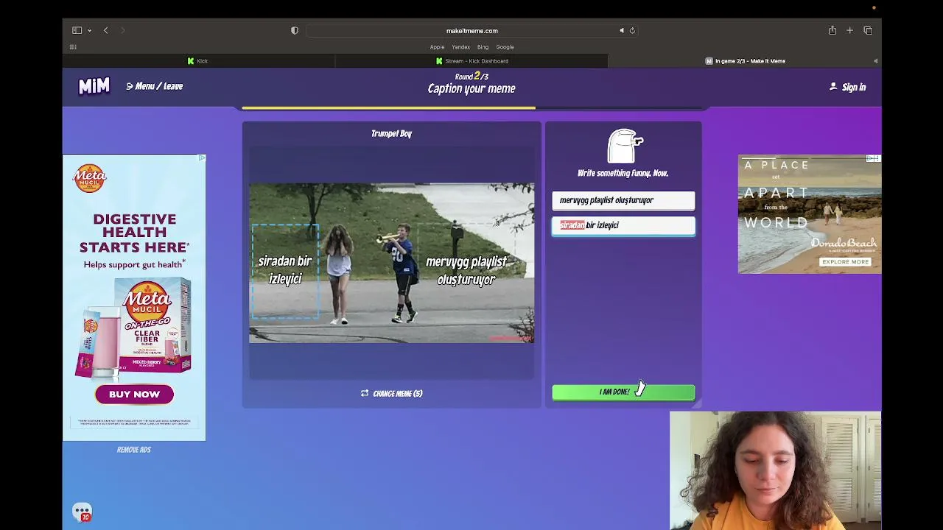Click the Metamucil logo in the ad
This screenshot has width=943, height=530.
[x=90, y=178]
